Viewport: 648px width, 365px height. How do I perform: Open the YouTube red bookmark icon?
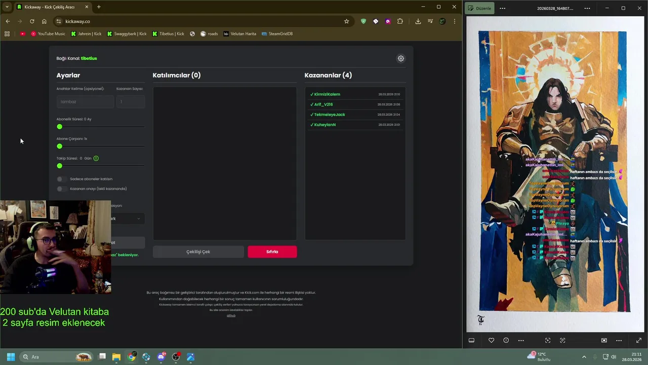pos(22,34)
